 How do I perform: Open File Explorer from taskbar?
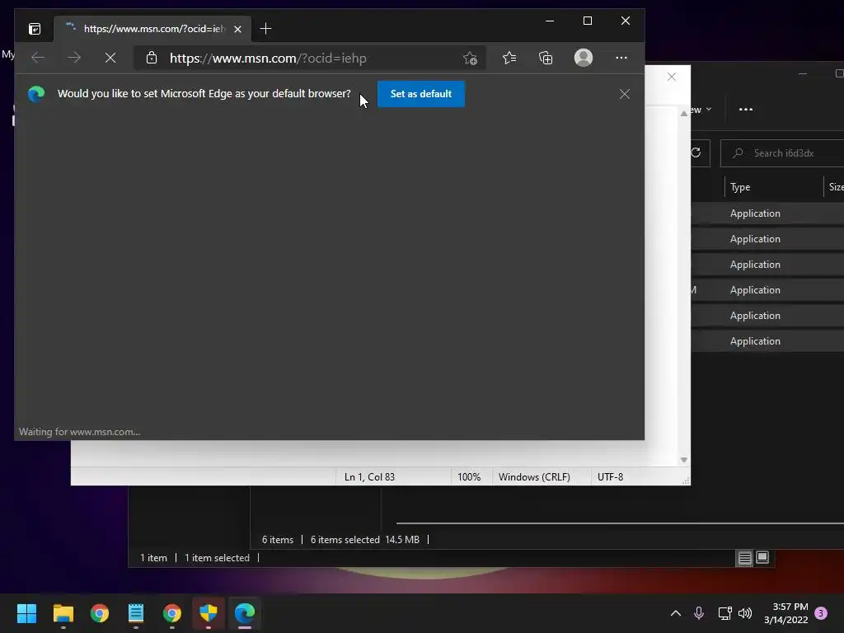click(63, 613)
